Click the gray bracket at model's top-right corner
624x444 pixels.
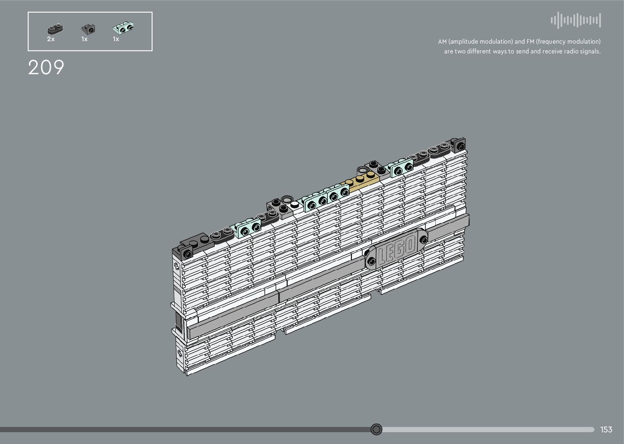(458, 144)
